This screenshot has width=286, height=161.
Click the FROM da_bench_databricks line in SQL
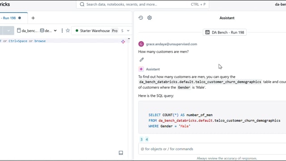214,120
